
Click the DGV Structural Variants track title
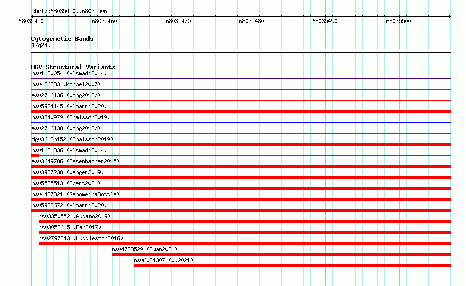click(x=73, y=67)
